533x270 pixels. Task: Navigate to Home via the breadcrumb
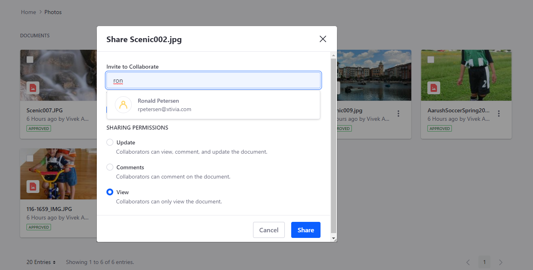(x=28, y=12)
